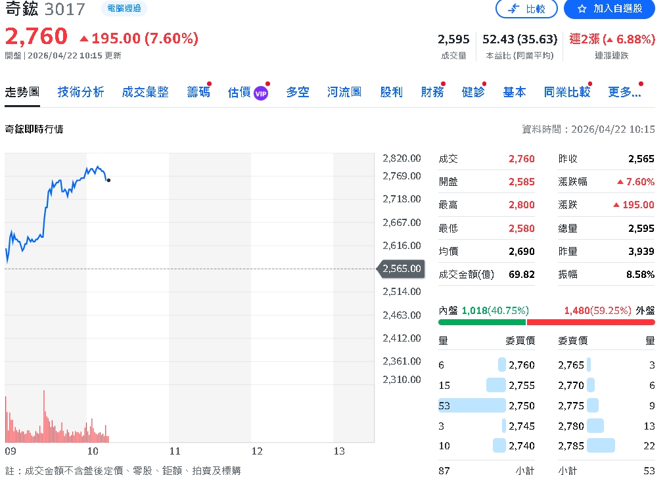Select the 2,750 bid price row

(x=486, y=405)
